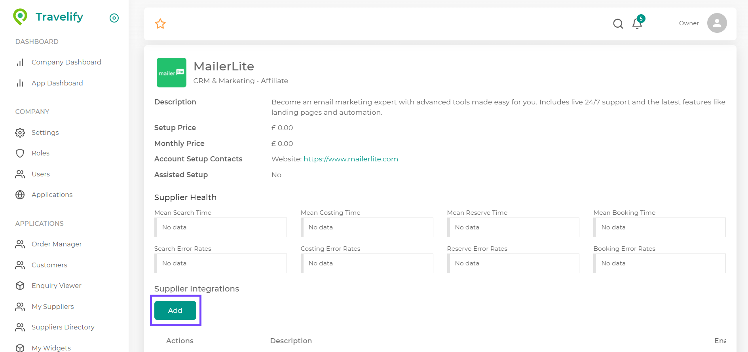Screen dimensions: 748x352
Task: Open Company Dashboard from sidebar
Action: coord(66,62)
